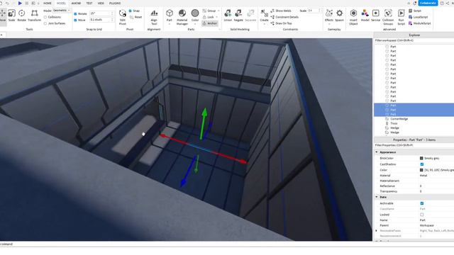Click the Collaborate button
The width and height of the screenshot is (454, 255).
[x=428, y=3]
